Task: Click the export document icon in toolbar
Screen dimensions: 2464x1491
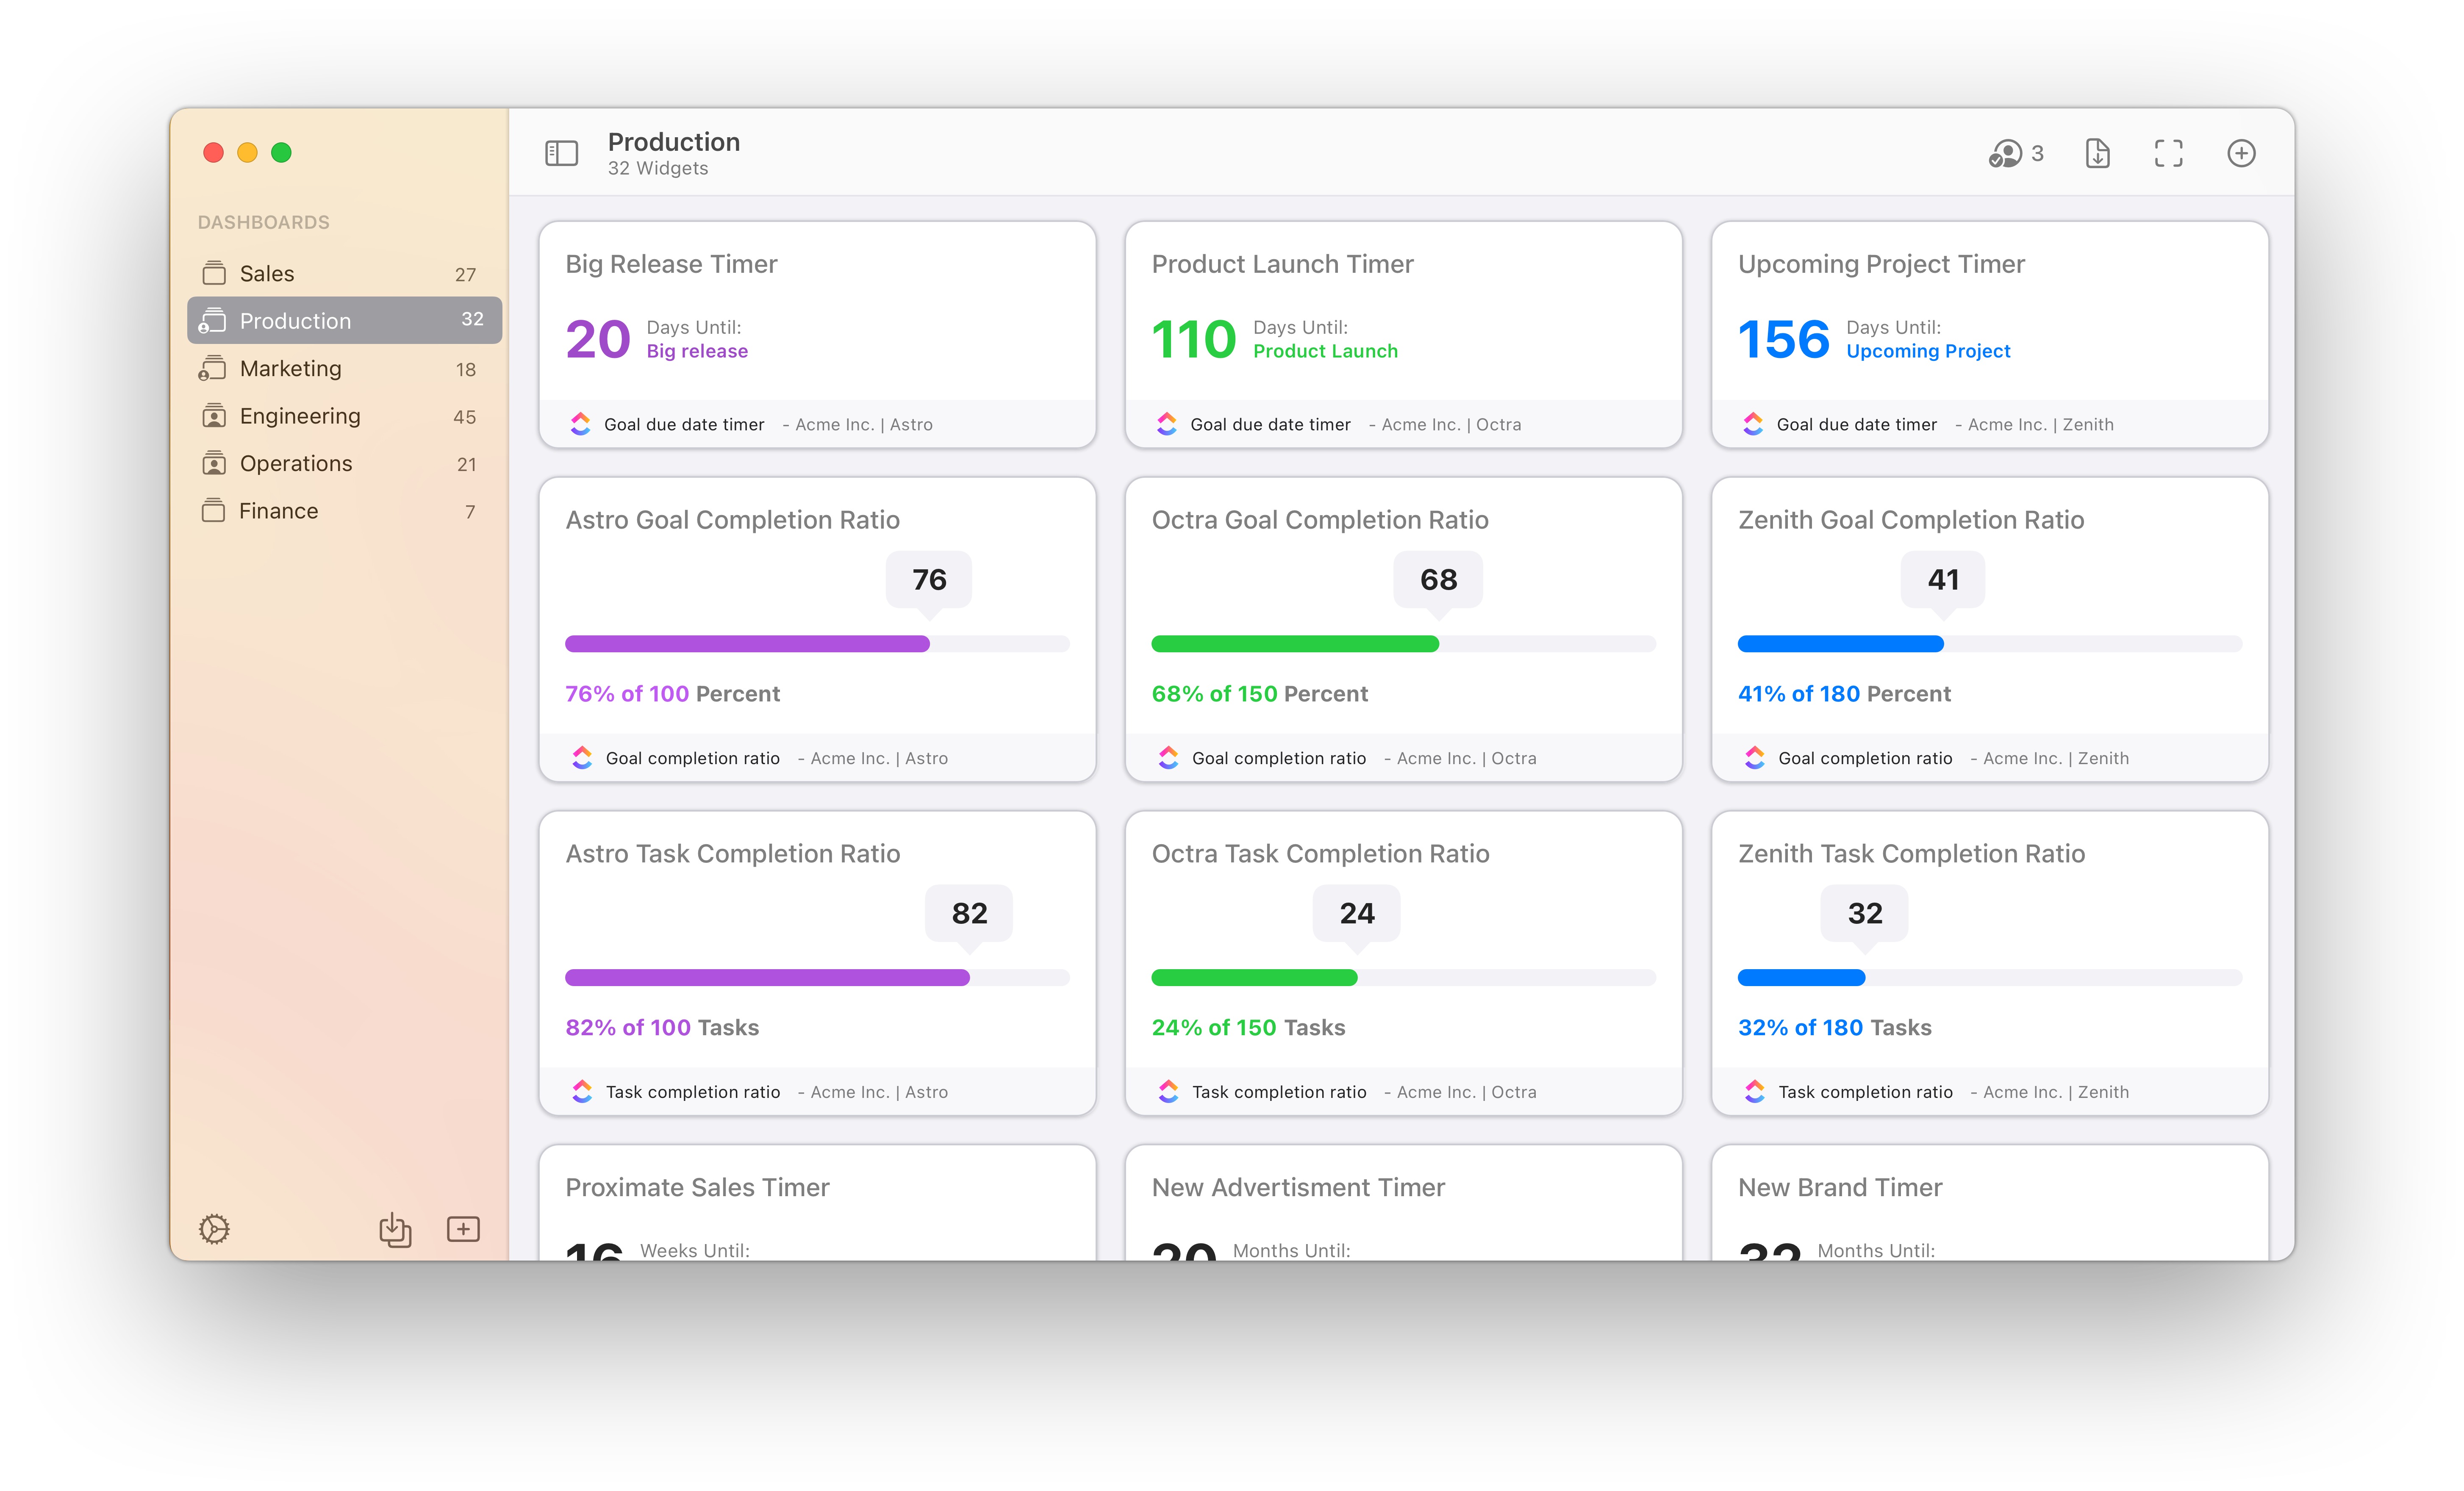Action: pyautogui.click(x=2097, y=153)
